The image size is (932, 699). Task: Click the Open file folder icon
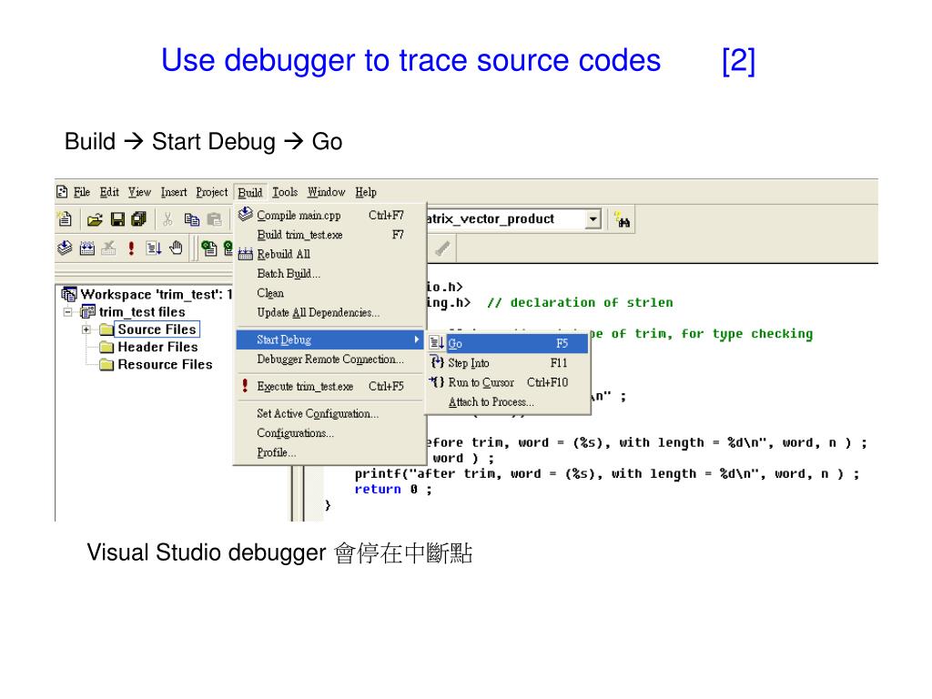(x=95, y=220)
